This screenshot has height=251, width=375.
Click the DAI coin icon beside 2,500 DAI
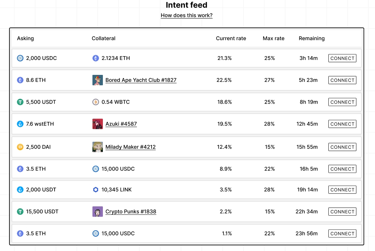(20, 147)
